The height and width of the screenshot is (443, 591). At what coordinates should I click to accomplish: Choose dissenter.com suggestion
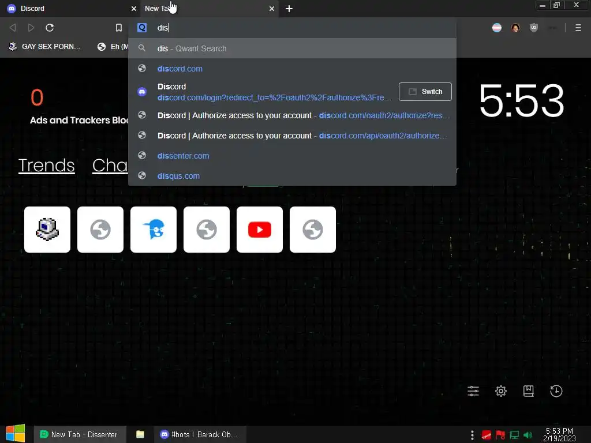coord(292,156)
